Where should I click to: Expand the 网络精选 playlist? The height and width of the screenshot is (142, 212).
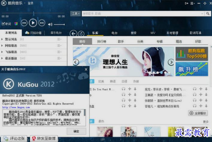click(x=2, y=46)
